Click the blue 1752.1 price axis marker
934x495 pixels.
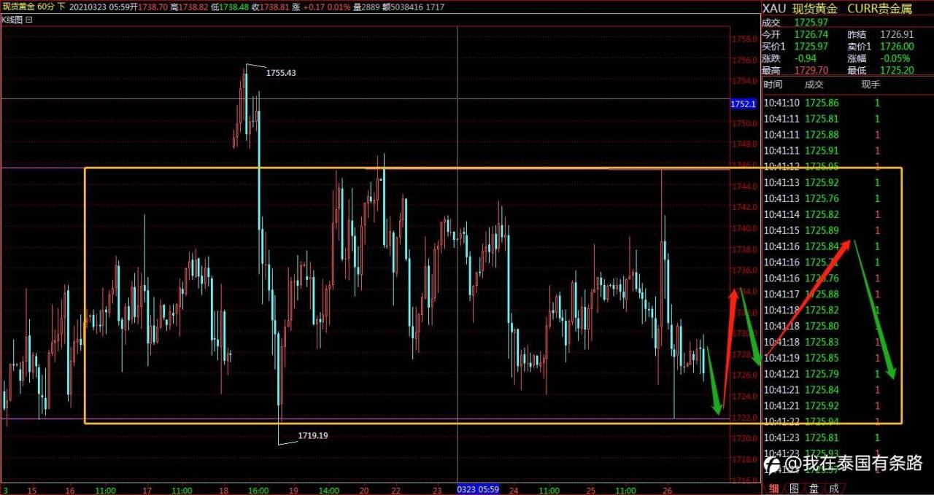tap(743, 104)
